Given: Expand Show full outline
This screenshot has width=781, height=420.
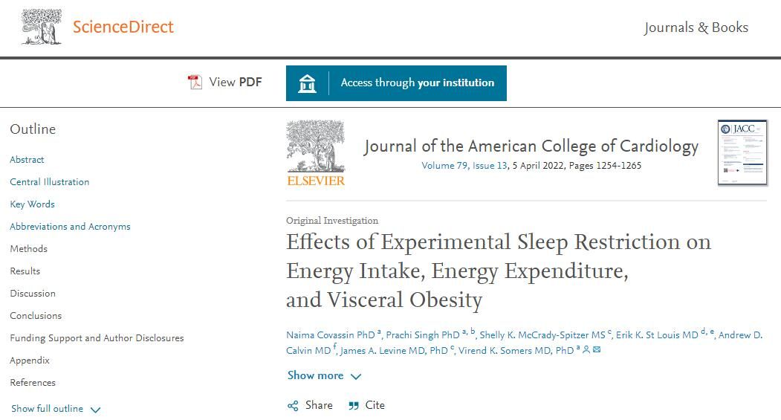Looking at the screenshot, I should tap(56, 409).
